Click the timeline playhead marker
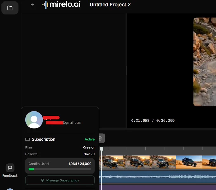The image size is (216, 190). click(x=101, y=149)
